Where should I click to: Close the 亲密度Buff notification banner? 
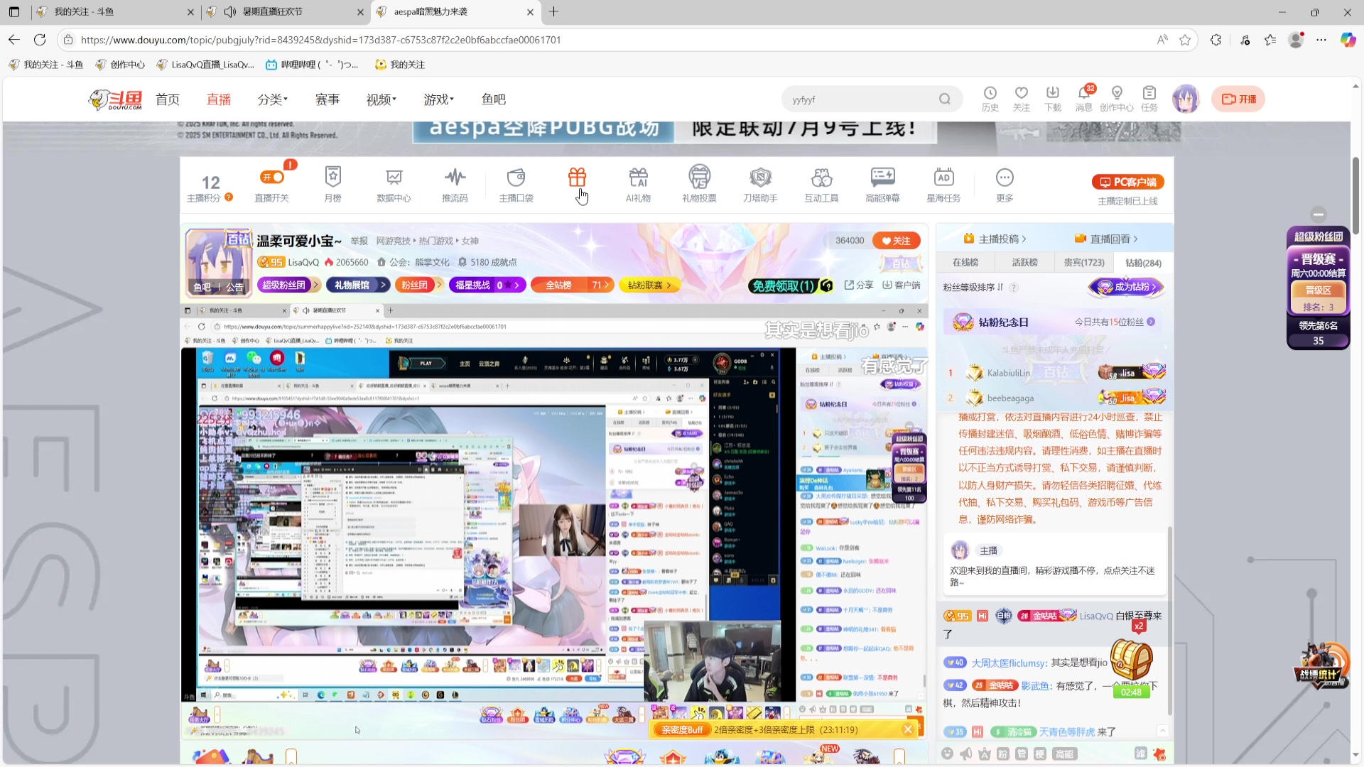[908, 729]
